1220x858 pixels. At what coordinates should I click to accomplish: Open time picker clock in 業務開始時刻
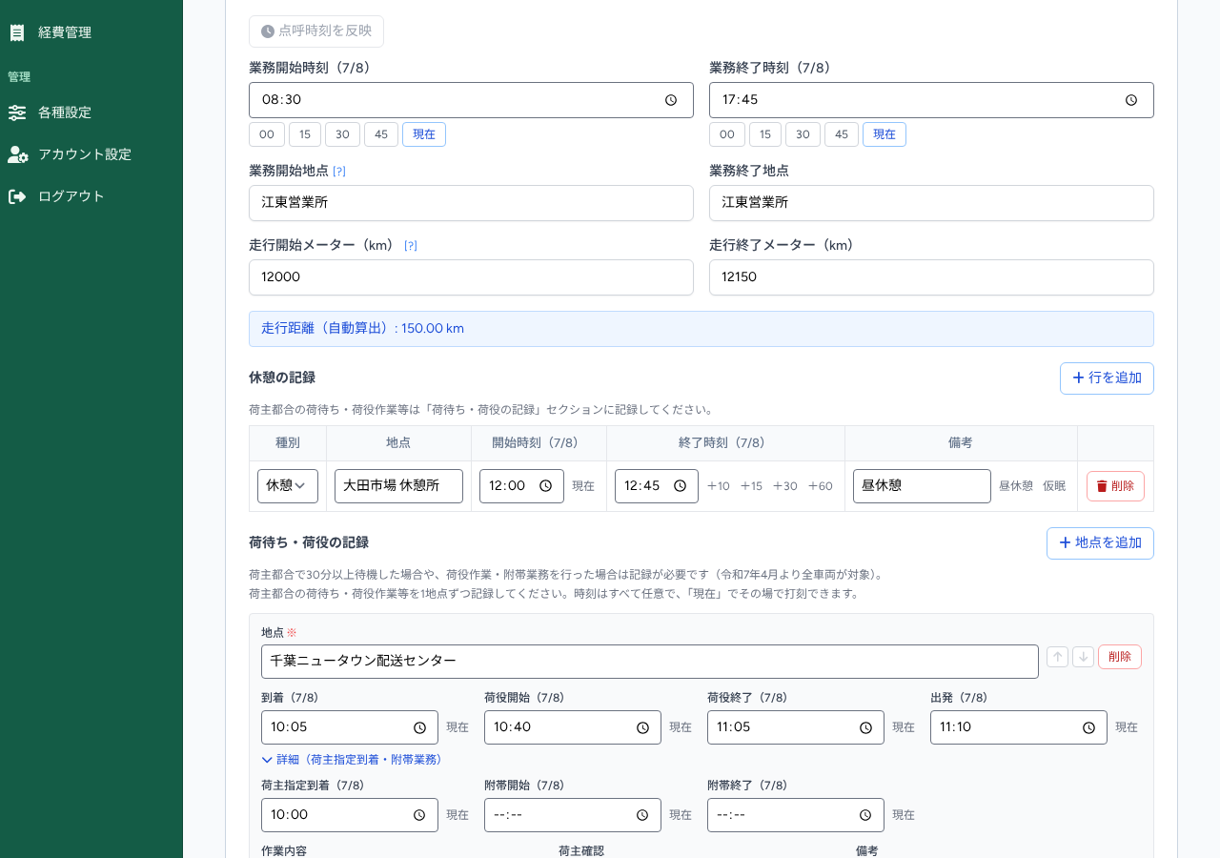[671, 100]
